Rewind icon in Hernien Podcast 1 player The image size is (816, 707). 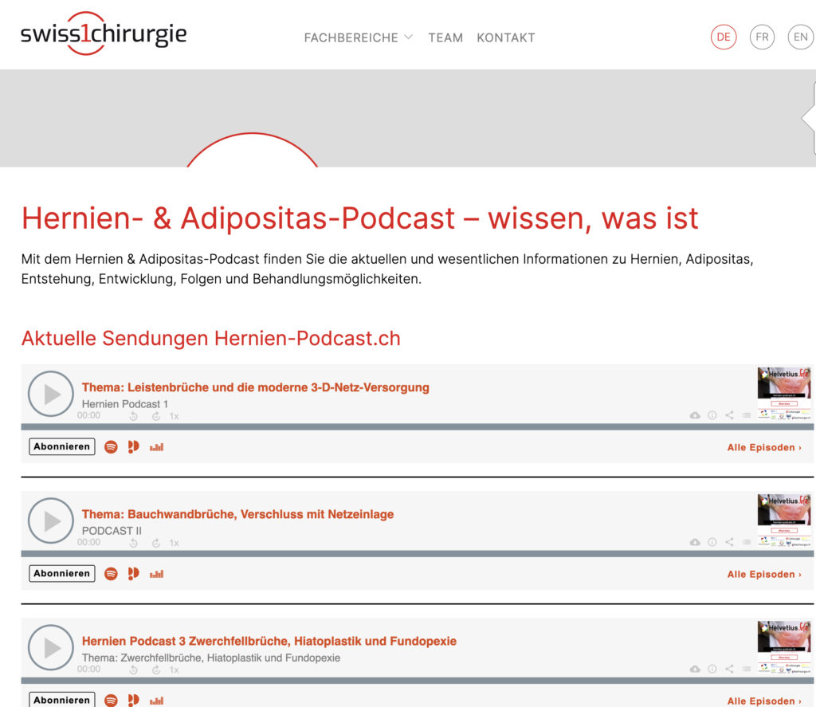134,416
